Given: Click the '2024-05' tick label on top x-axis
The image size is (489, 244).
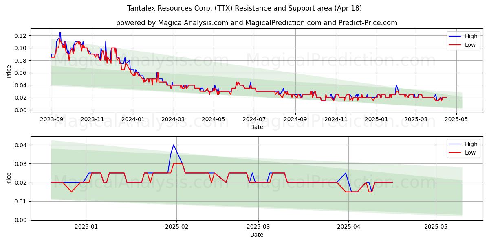Looking at the screenshot, I should (214, 119).
